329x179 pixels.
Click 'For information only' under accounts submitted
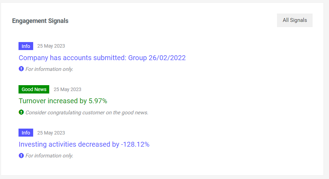(x=49, y=69)
